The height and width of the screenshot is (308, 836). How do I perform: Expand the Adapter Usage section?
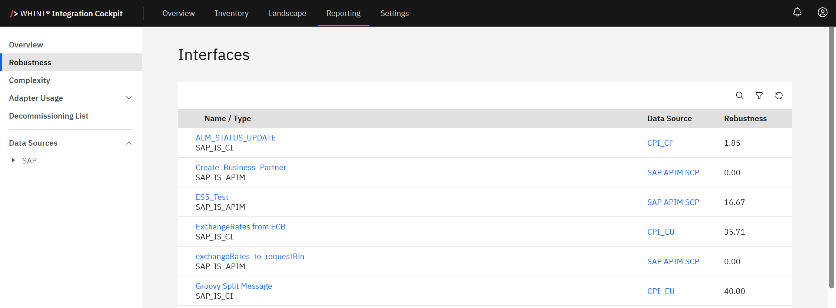pyautogui.click(x=129, y=98)
